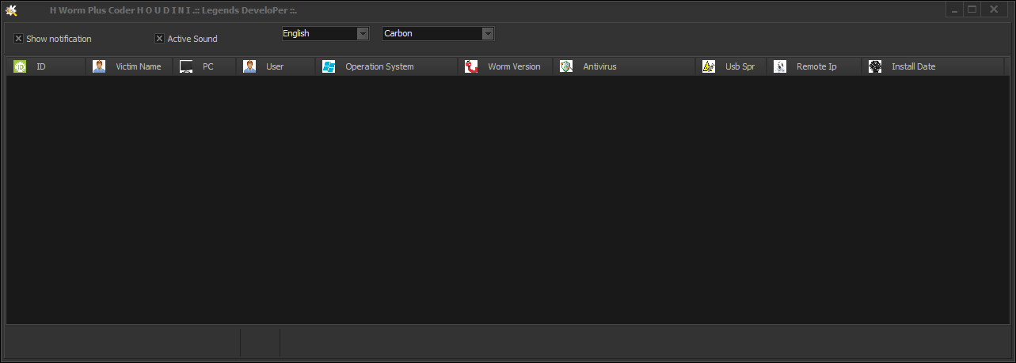This screenshot has height=363, width=1016.
Task: Close the H Worm Plus window
Action: (993, 9)
